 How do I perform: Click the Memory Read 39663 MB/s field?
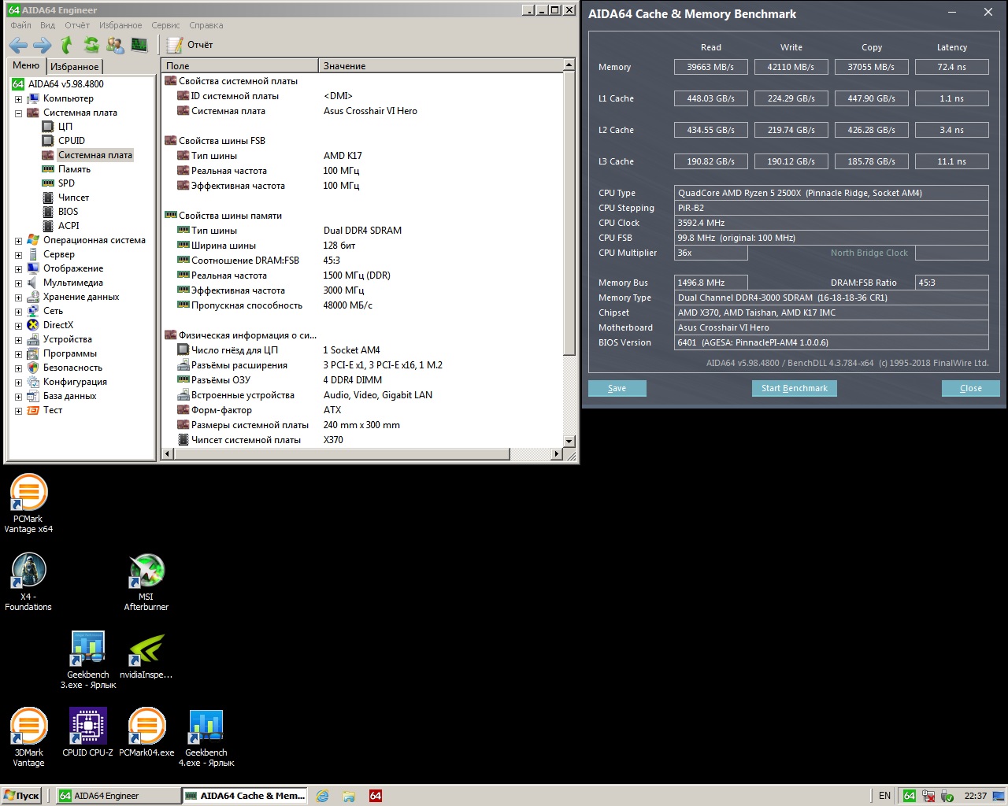pos(710,67)
